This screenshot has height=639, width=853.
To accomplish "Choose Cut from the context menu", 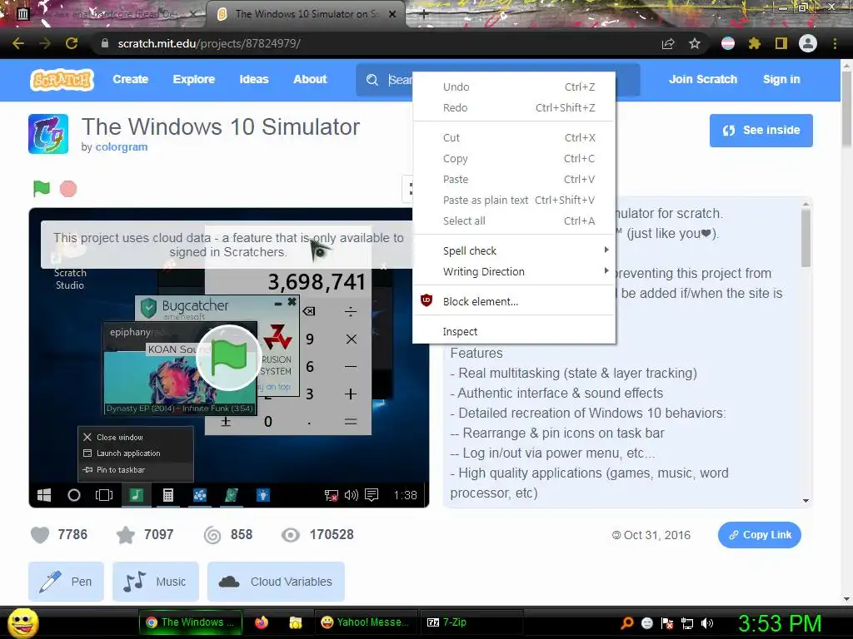I will [x=514, y=138].
